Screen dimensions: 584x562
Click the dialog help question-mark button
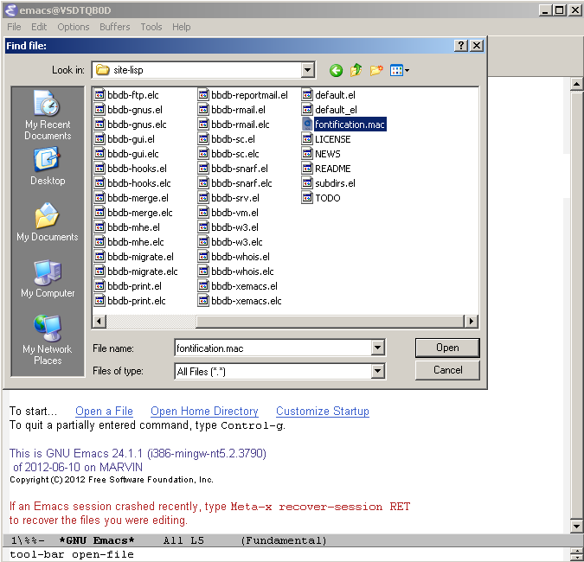(x=461, y=46)
